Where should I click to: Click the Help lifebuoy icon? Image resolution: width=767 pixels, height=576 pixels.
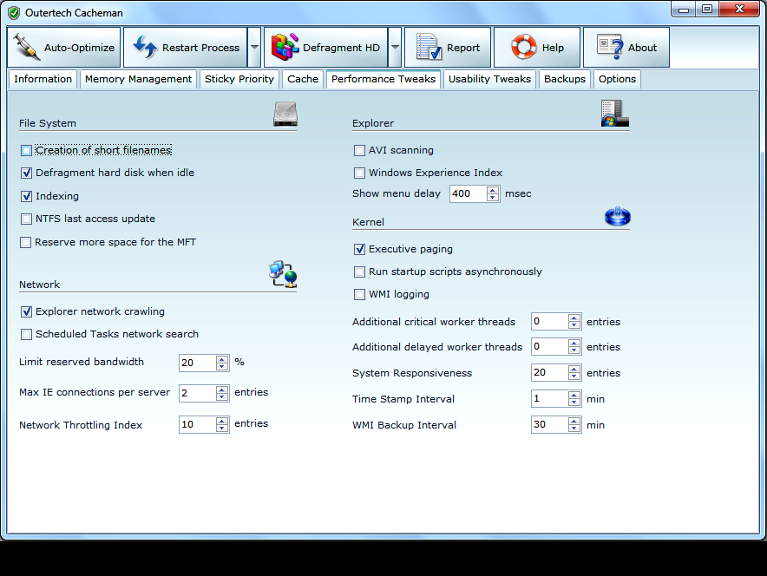524,47
